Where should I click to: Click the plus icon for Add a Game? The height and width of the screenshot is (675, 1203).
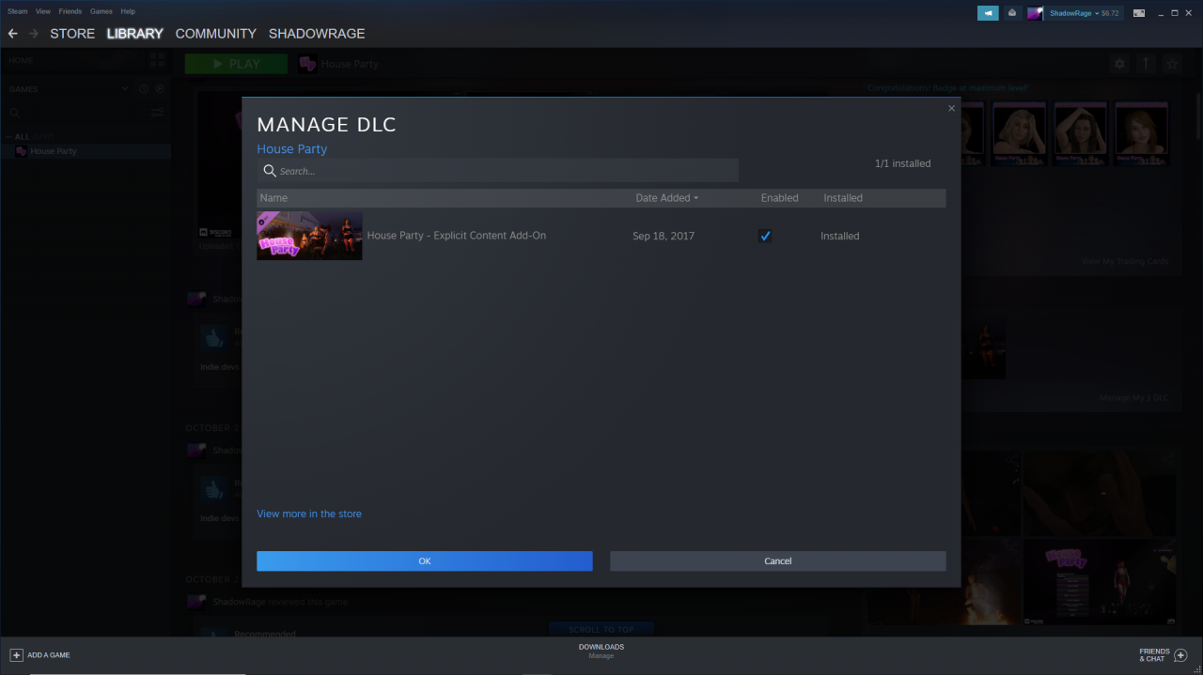point(16,654)
